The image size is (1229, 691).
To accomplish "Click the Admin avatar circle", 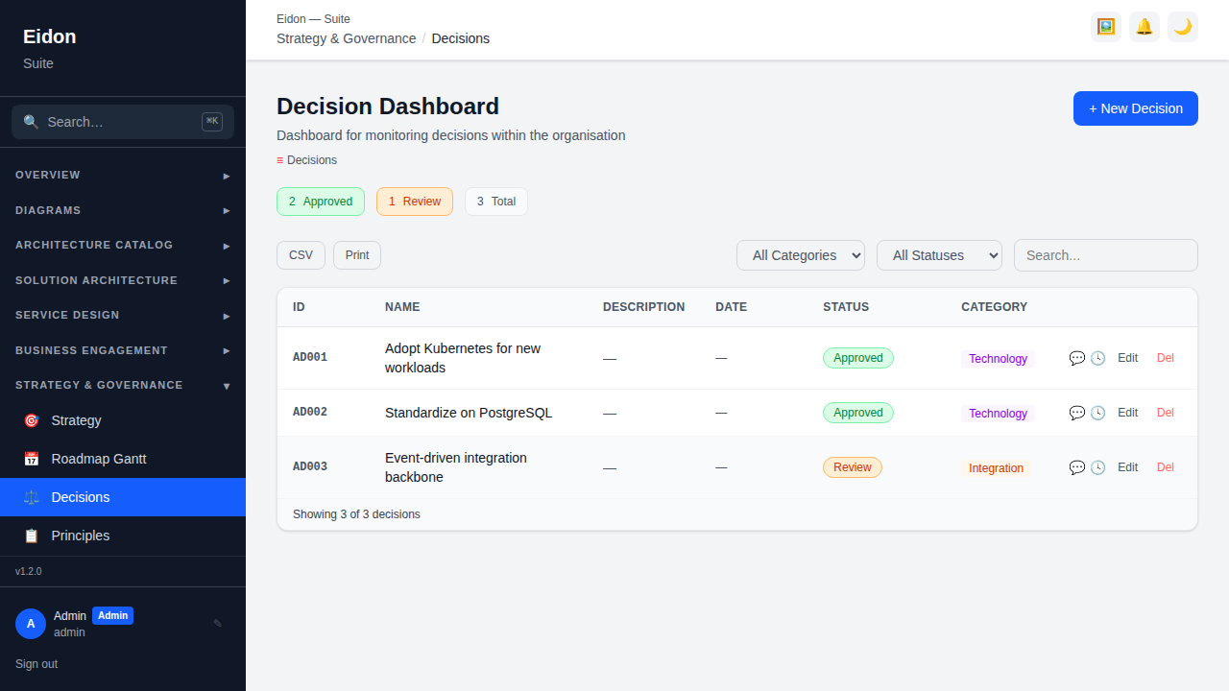I will tap(31, 624).
